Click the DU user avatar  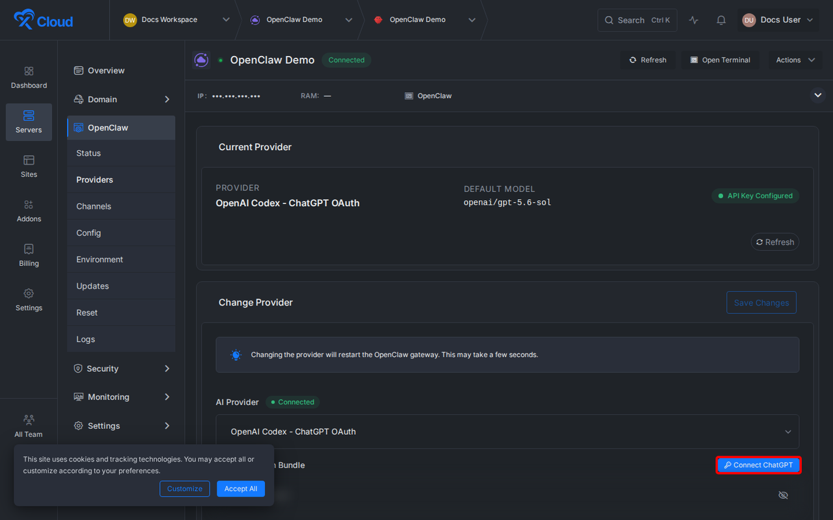coord(749,20)
